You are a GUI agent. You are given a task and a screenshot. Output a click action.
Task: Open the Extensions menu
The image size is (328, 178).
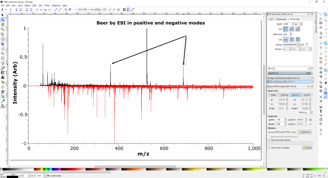56,6
